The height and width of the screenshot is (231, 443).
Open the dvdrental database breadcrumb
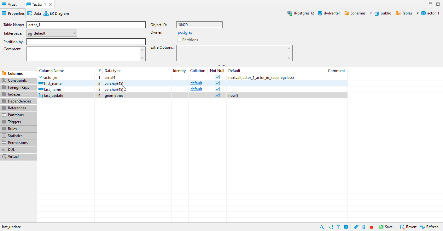tap(329, 13)
